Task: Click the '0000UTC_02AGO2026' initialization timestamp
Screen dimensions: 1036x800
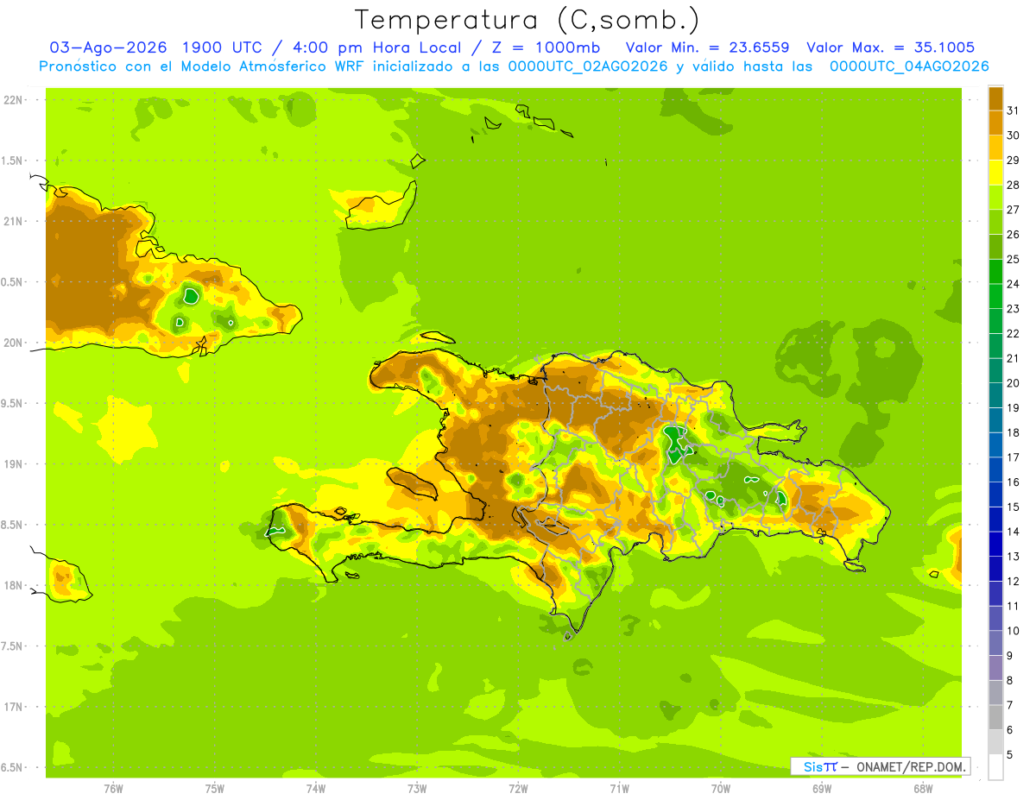Action: (x=588, y=66)
